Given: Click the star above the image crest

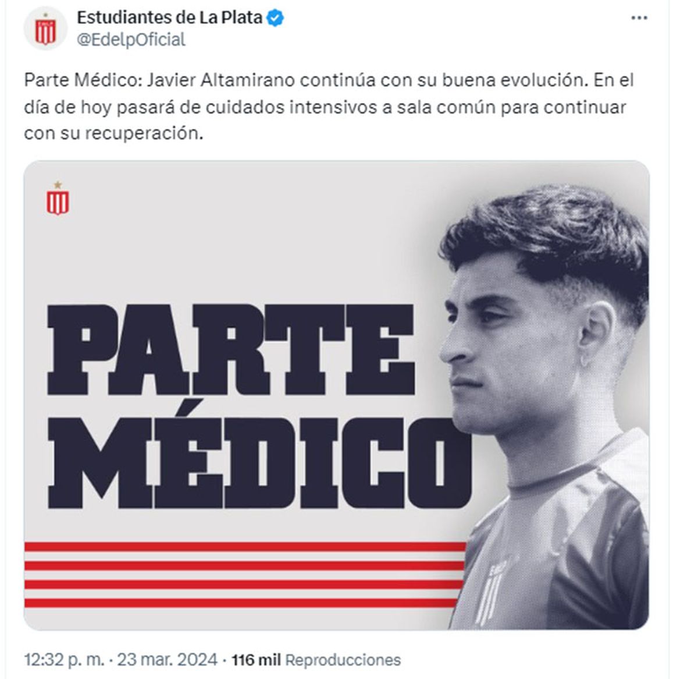Looking at the screenshot, I should coord(58,185).
